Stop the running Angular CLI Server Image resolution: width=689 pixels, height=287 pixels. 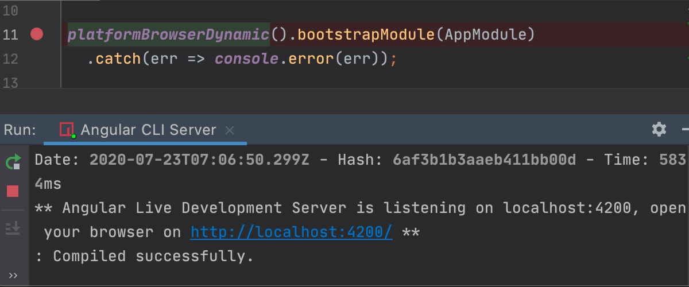coord(13,191)
